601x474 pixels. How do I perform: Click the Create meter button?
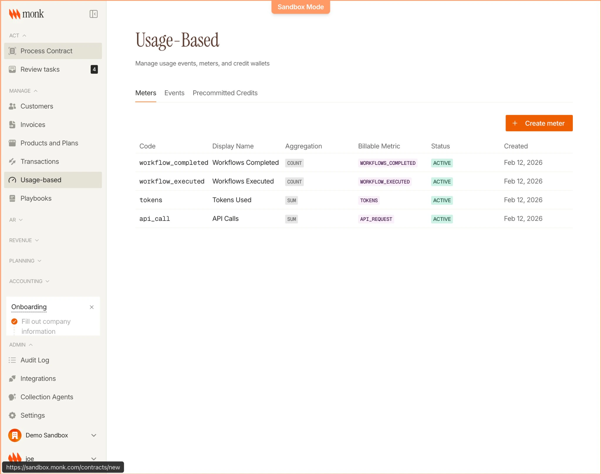(539, 123)
